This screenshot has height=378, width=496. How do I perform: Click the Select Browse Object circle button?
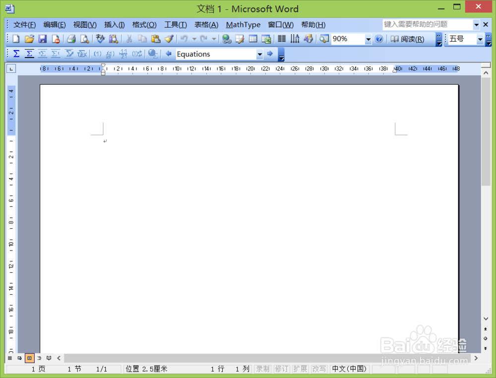point(486,338)
